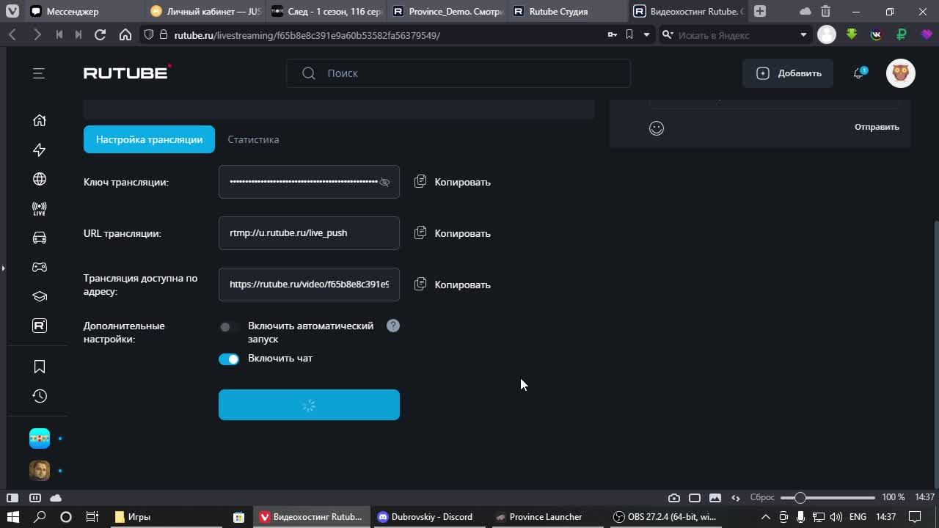Go to the browser home page
The width and height of the screenshot is (939, 528).
[x=125, y=34]
